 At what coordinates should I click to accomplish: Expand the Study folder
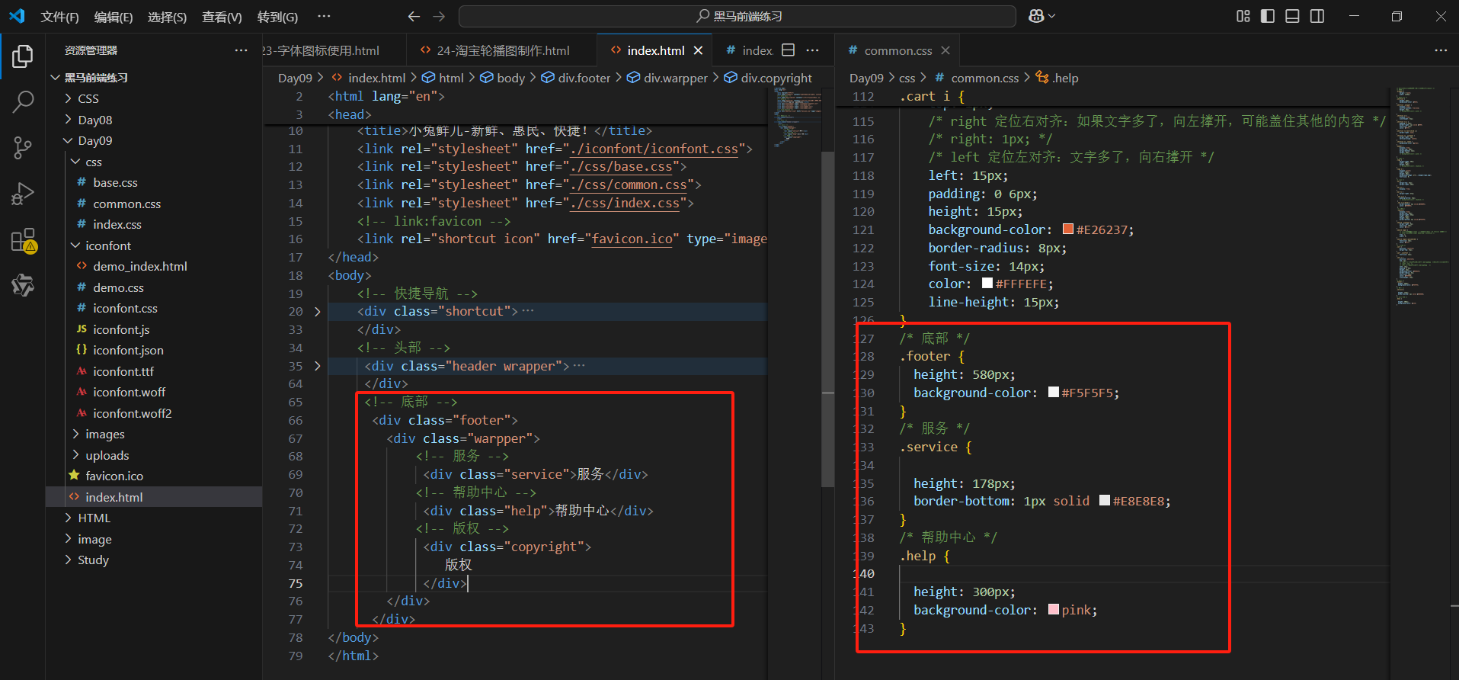(x=69, y=560)
